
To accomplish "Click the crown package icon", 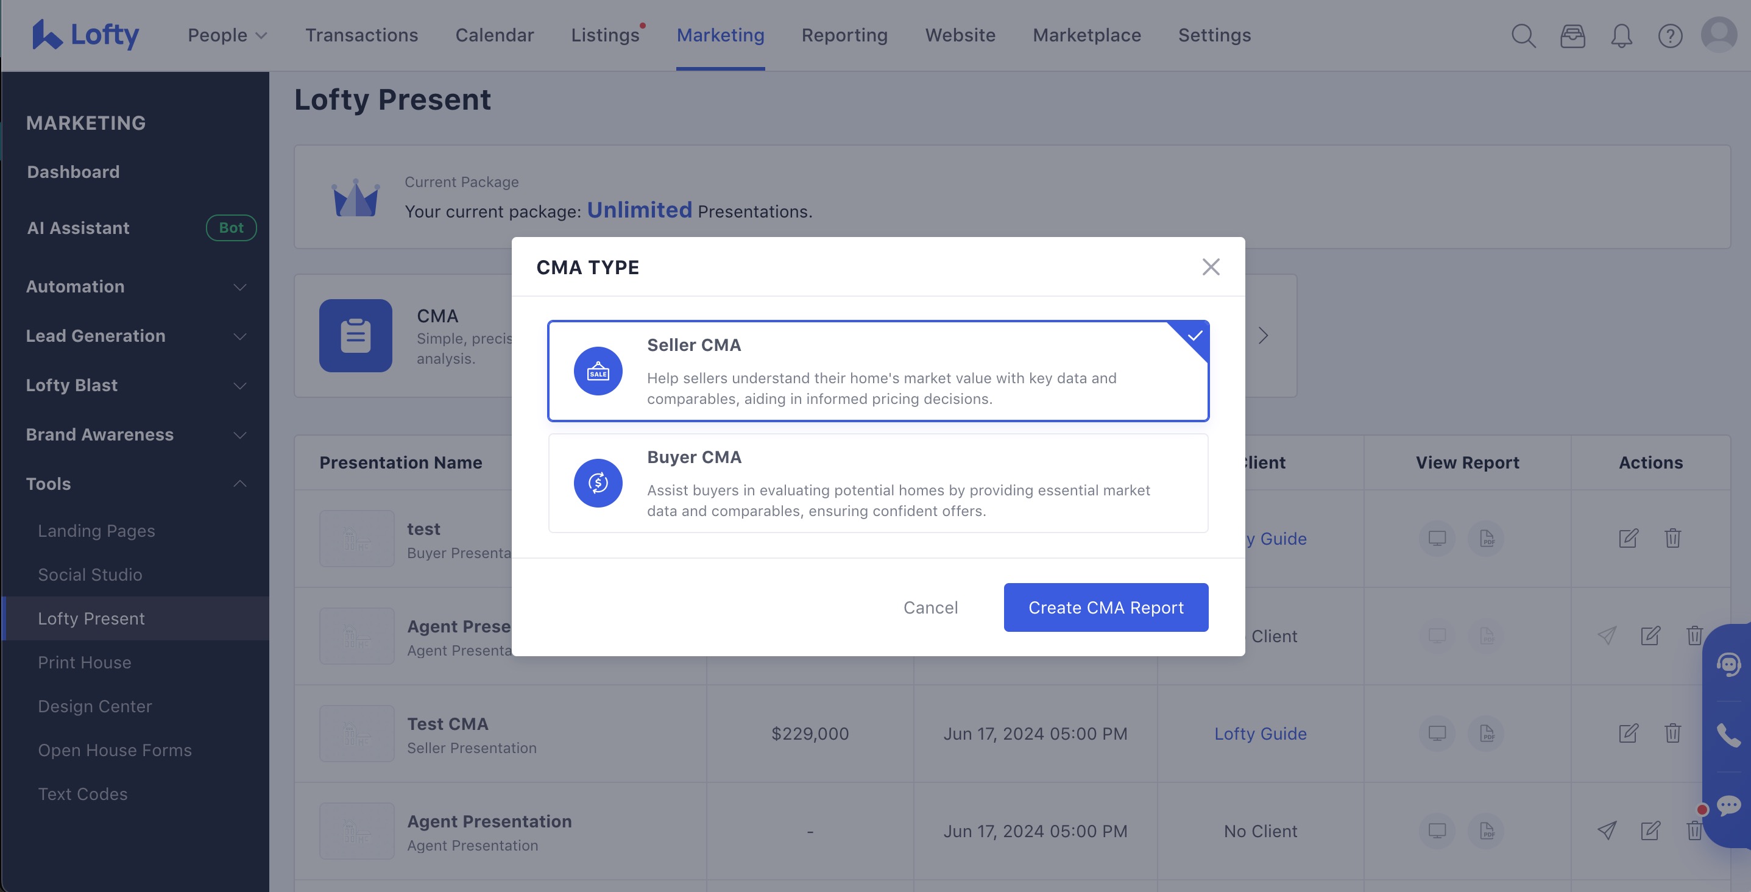I will [356, 198].
